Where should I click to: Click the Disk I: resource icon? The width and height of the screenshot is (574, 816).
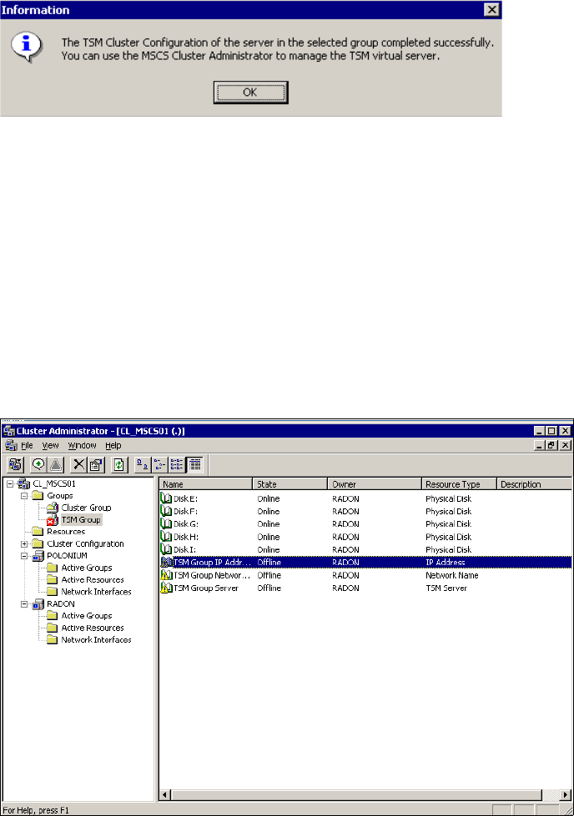[x=166, y=549]
